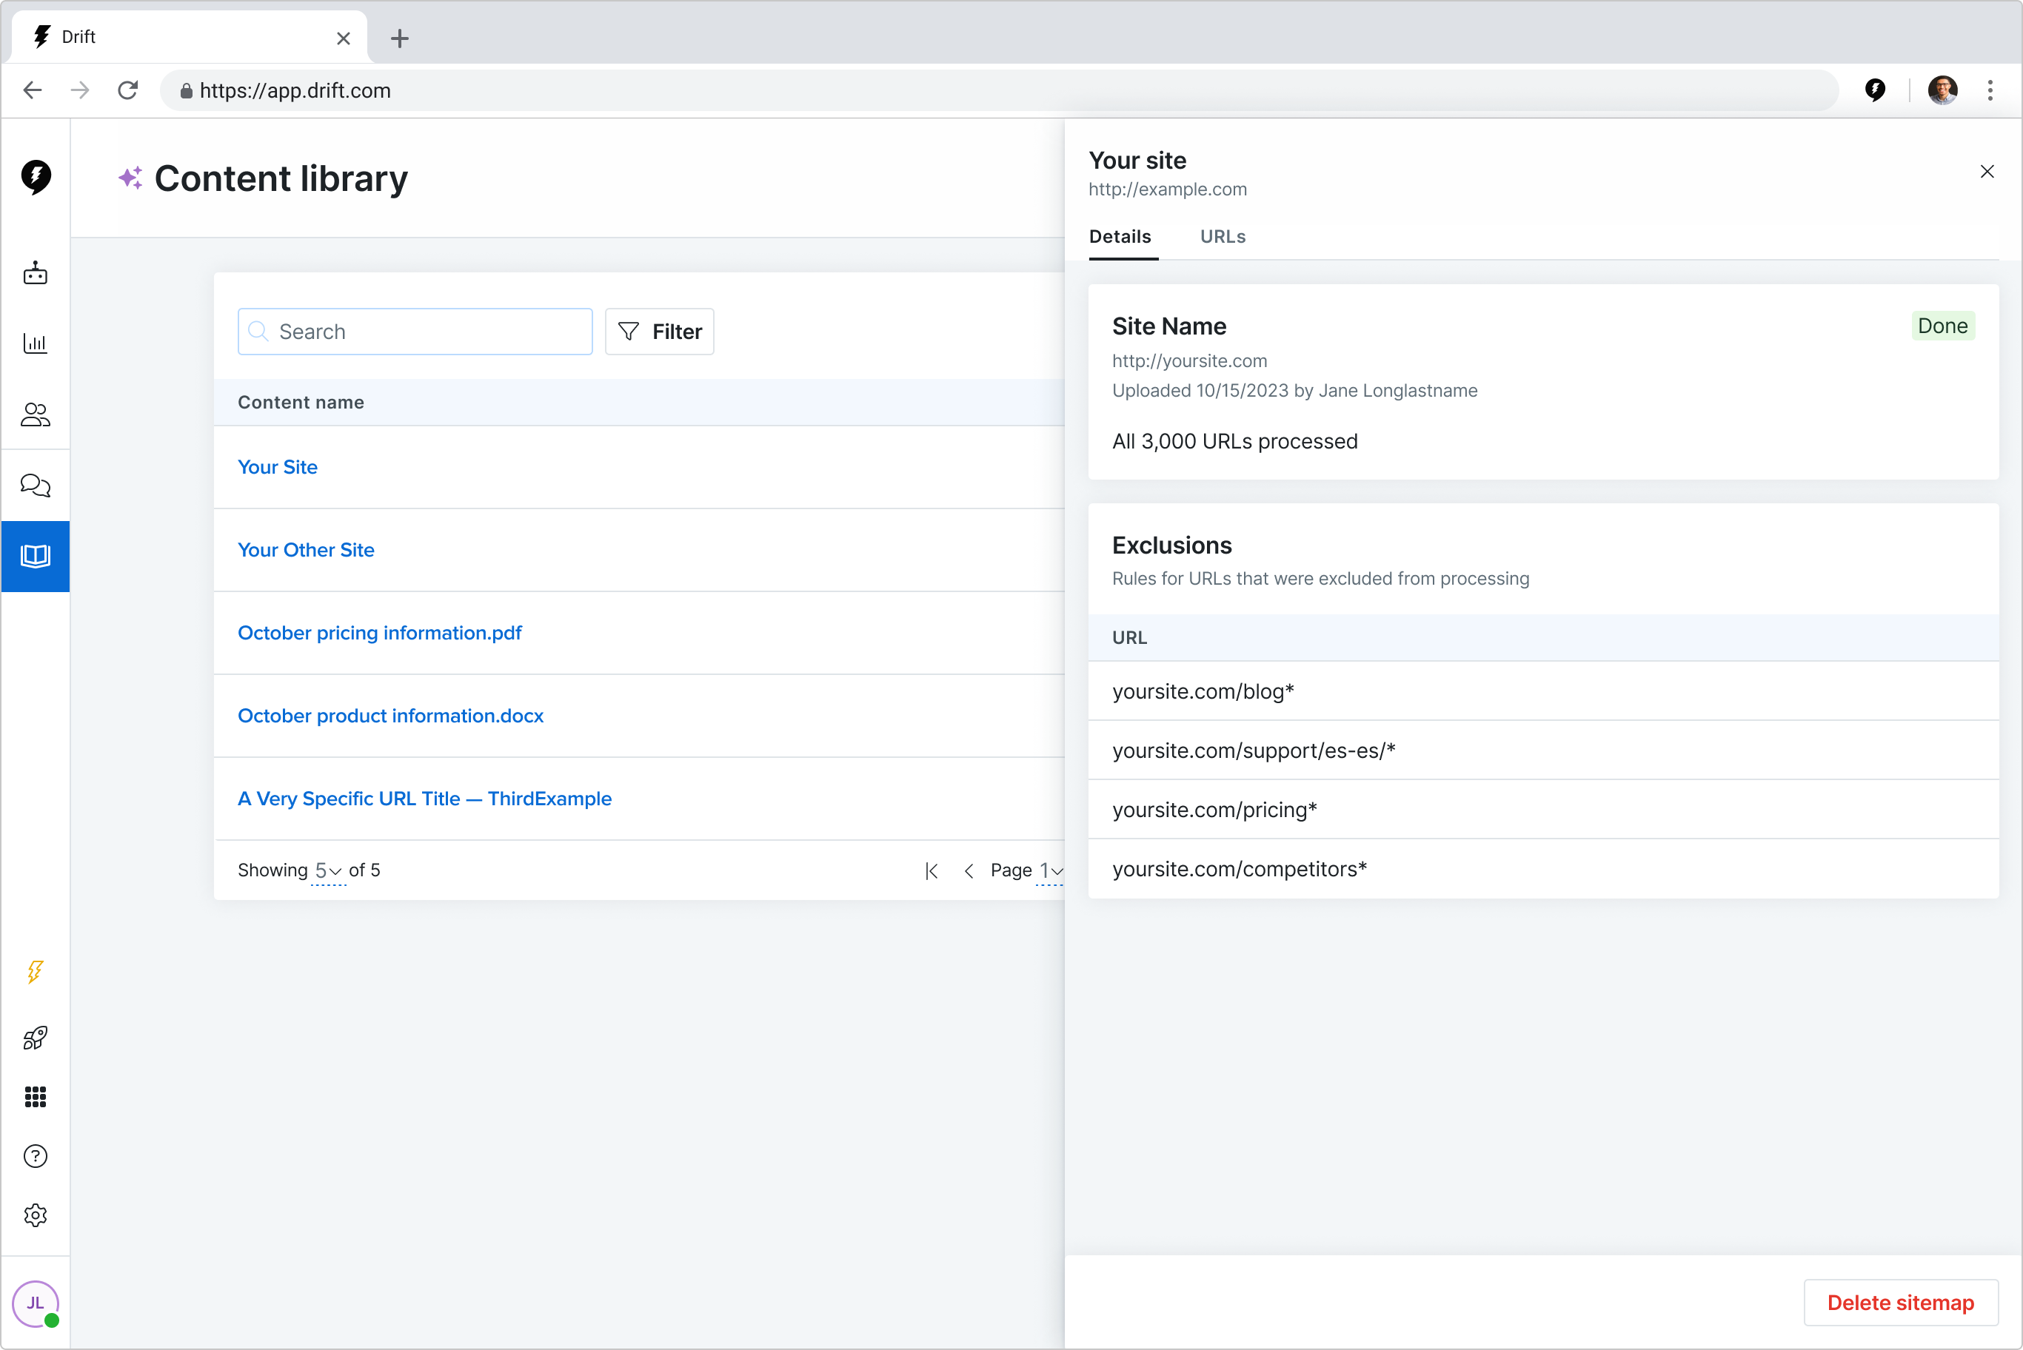The width and height of the screenshot is (2023, 1350).
Task: Close the Your site side panel
Action: [x=1987, y=172]
